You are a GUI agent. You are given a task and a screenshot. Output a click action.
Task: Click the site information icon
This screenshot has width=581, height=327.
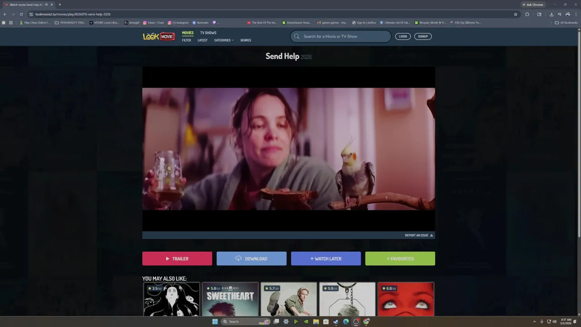click(x=31, y=14)
